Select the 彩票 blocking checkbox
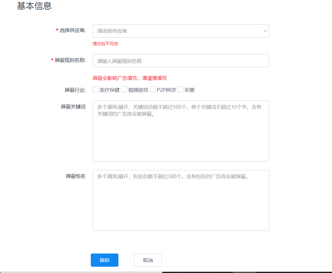This screenshot has height=273, width=332. [180, 90]
